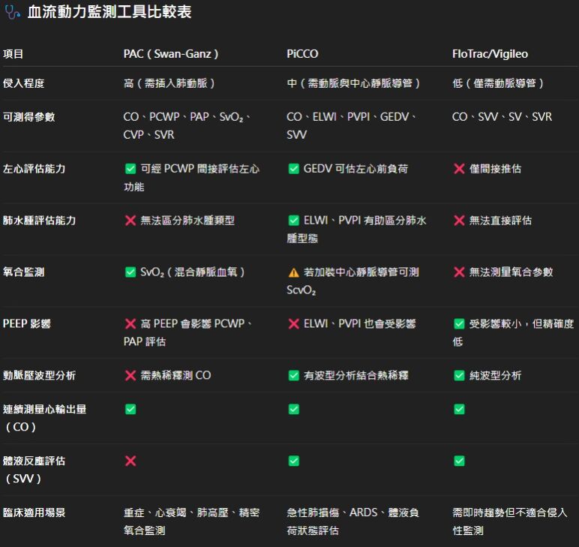Select the PAC (Swan-Ganz) column header
The width and height of the screenshot is (579, 547).
pos(171,54)
